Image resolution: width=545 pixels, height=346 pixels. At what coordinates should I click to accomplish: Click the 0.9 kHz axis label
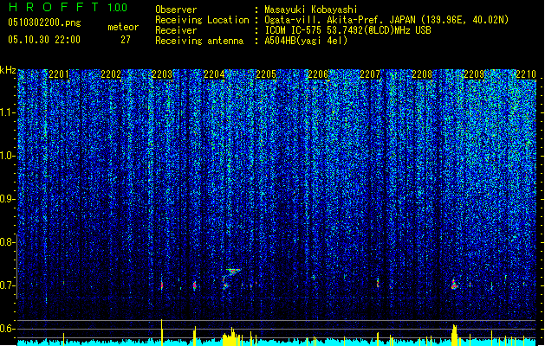(x=8, y=199)
